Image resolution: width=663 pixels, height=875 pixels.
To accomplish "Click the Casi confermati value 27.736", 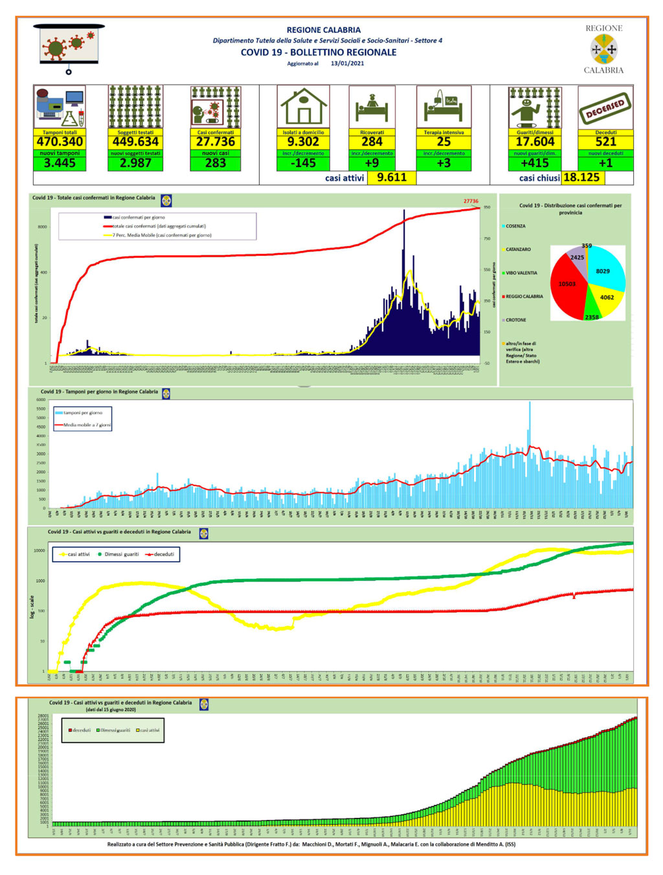I will tap(216, 142).
